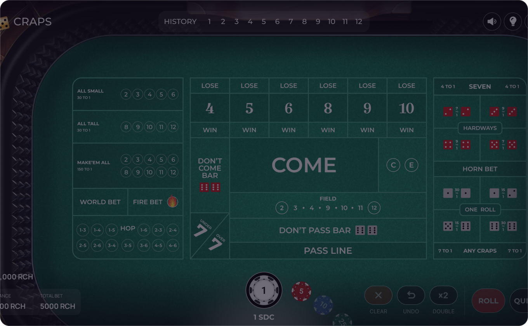Image resolution: width=528 pixels, height=326 pixels.
Task: Bet on five-six dice 15 to 1
Action: (x=457, y=226)
